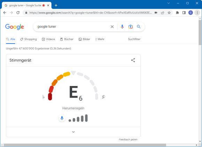Click the camera indicator in the address bar
The height and width of the screenshot is (147, 202).
click(156, 13)
